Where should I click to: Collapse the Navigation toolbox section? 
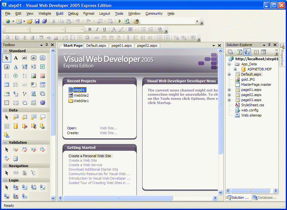click(x=5, y=166)
